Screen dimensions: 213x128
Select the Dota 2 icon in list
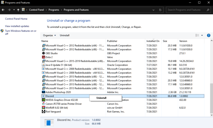43,57
